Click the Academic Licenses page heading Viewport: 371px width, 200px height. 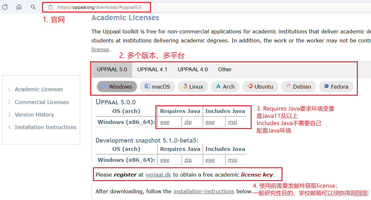tap(125, 18)
